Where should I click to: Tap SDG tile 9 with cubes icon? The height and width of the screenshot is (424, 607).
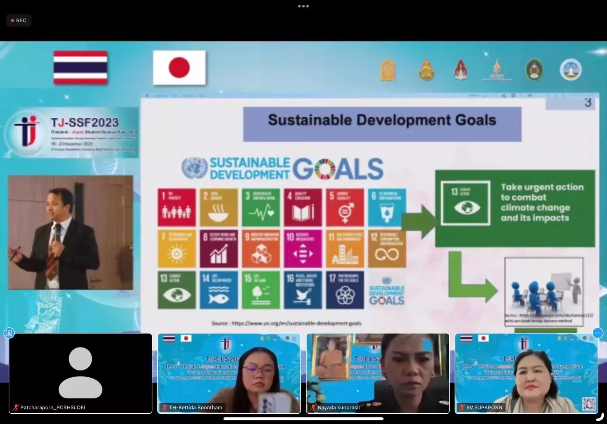coord(261,249)
